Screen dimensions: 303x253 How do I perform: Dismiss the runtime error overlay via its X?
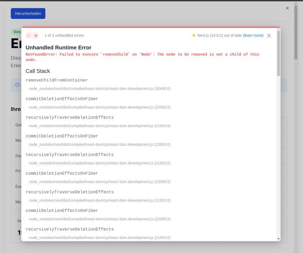click(x=269, y=35)
